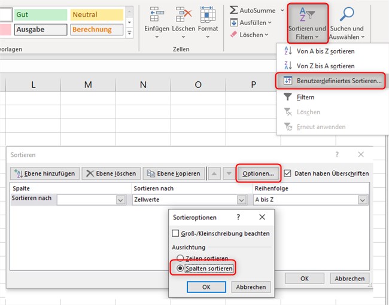Click help question mark in Sortieren dialog

pos(337,154)
